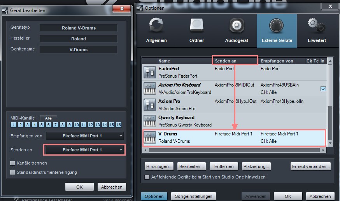Viewport: 340px width, 201px height.
Task: Switch to Songeinstellungen
Action: (x=193, y=196)
